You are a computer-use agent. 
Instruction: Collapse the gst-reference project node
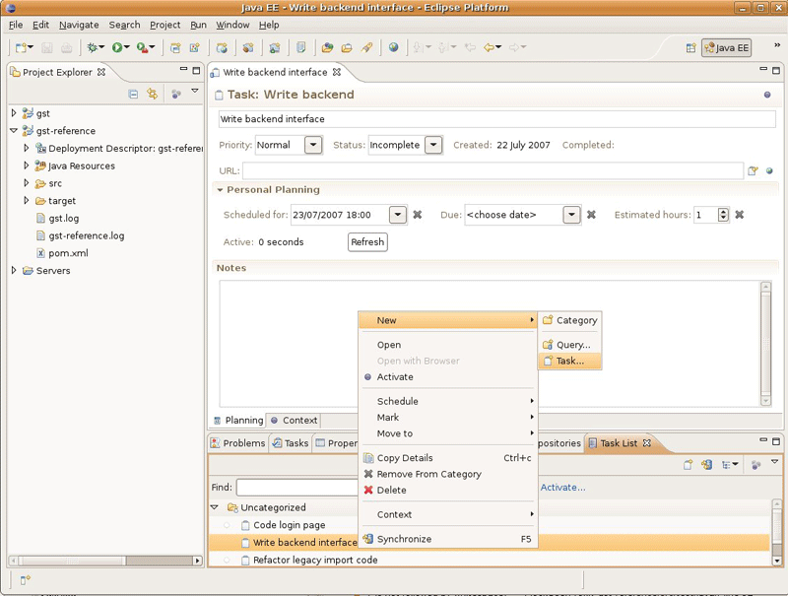pyautogui.click(x=14, y=131)
